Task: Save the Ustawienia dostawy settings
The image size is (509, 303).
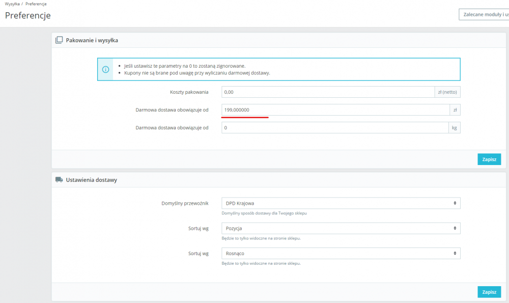Action: tap(489, 292)
